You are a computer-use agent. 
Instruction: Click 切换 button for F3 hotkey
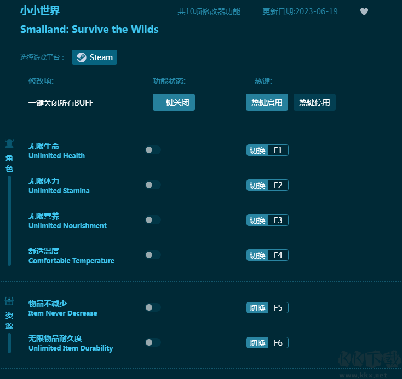point(257,220)
